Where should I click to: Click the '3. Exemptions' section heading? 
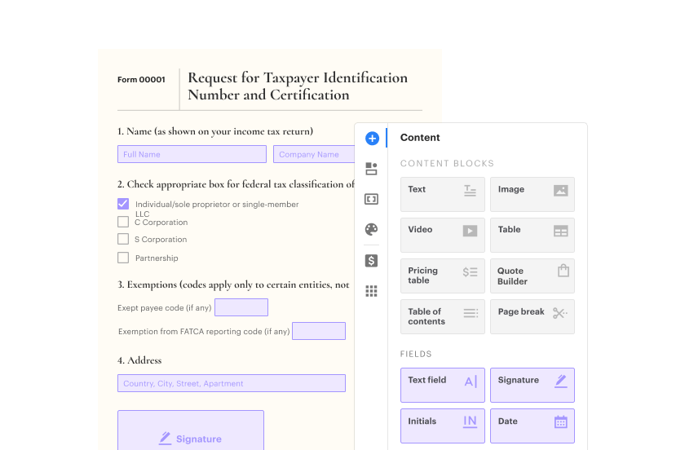[x=233, y=285]
